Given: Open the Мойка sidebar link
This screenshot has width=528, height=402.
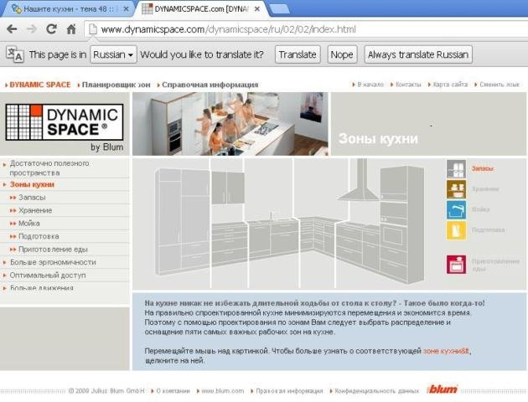Looking at the screenshot, I should 28,224.
